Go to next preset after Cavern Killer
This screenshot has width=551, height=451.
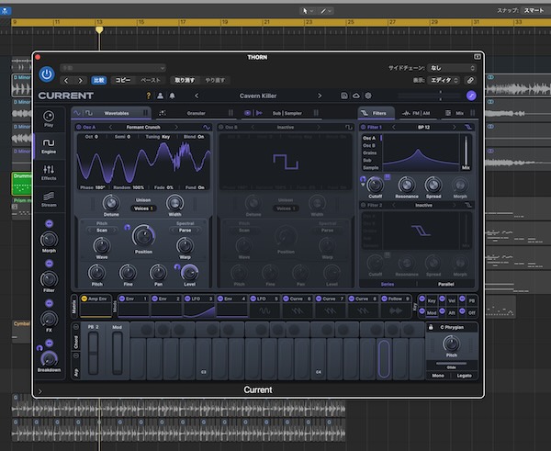pyautogui.click(x=320, y=96)
